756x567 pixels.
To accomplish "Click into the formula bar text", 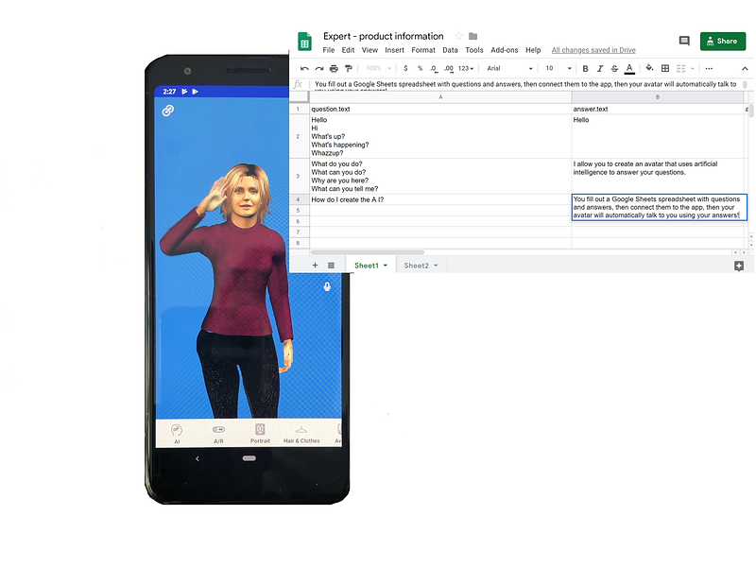I will click(x=525, y=84).
